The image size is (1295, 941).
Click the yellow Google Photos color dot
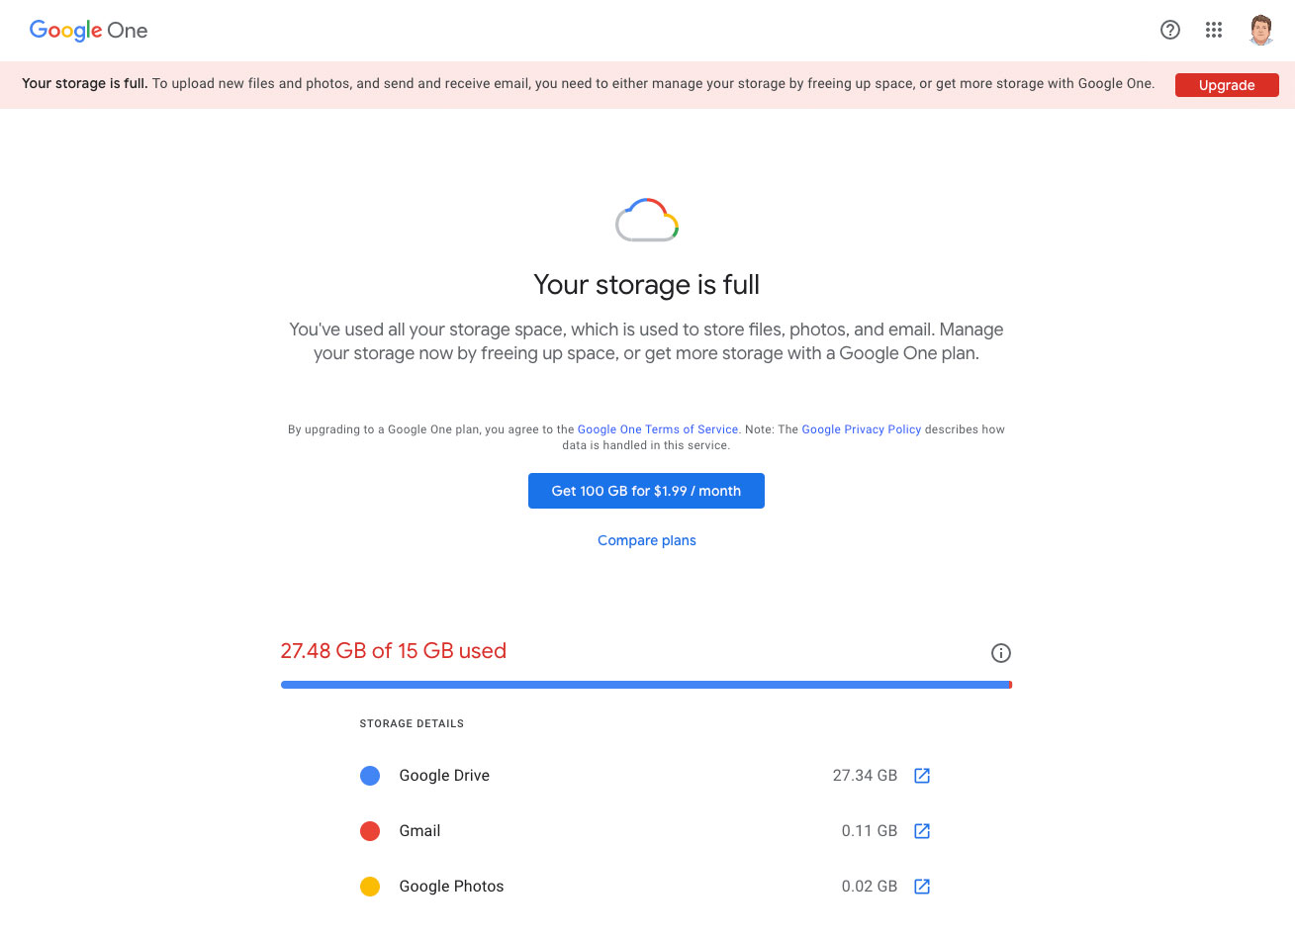coord(370,887)
